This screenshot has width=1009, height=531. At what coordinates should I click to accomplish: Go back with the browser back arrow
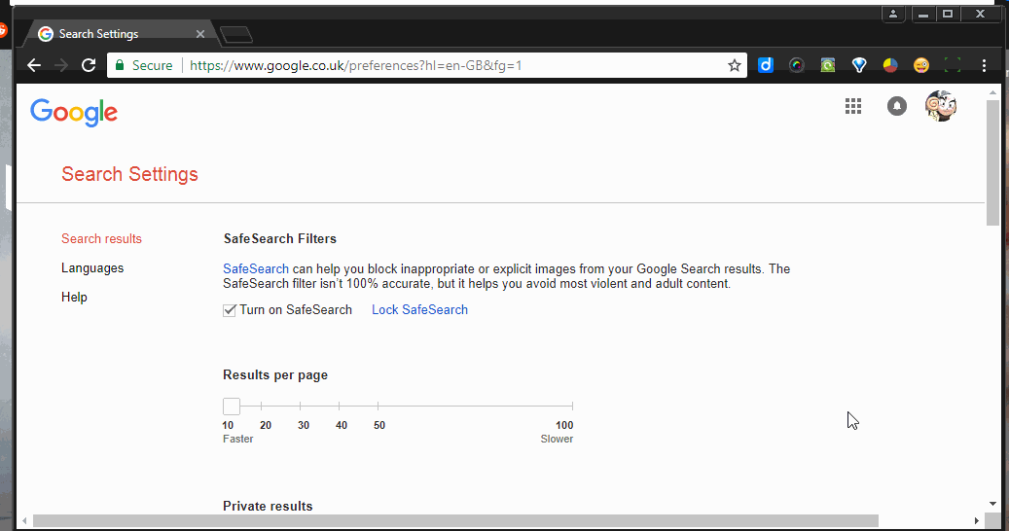(x=34, y=65)
